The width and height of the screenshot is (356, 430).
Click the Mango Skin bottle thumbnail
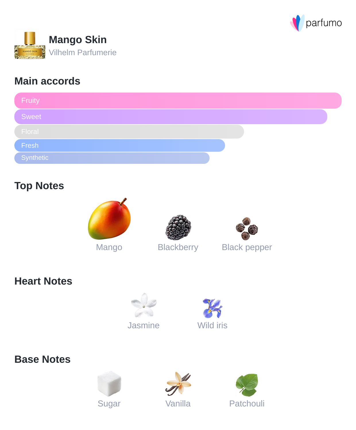tap(30, 45)
